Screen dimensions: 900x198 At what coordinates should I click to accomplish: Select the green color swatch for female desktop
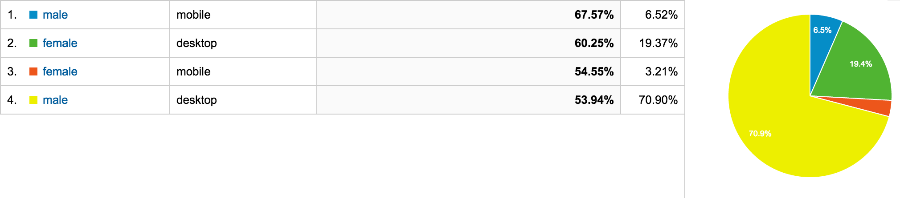click(33, 43)
